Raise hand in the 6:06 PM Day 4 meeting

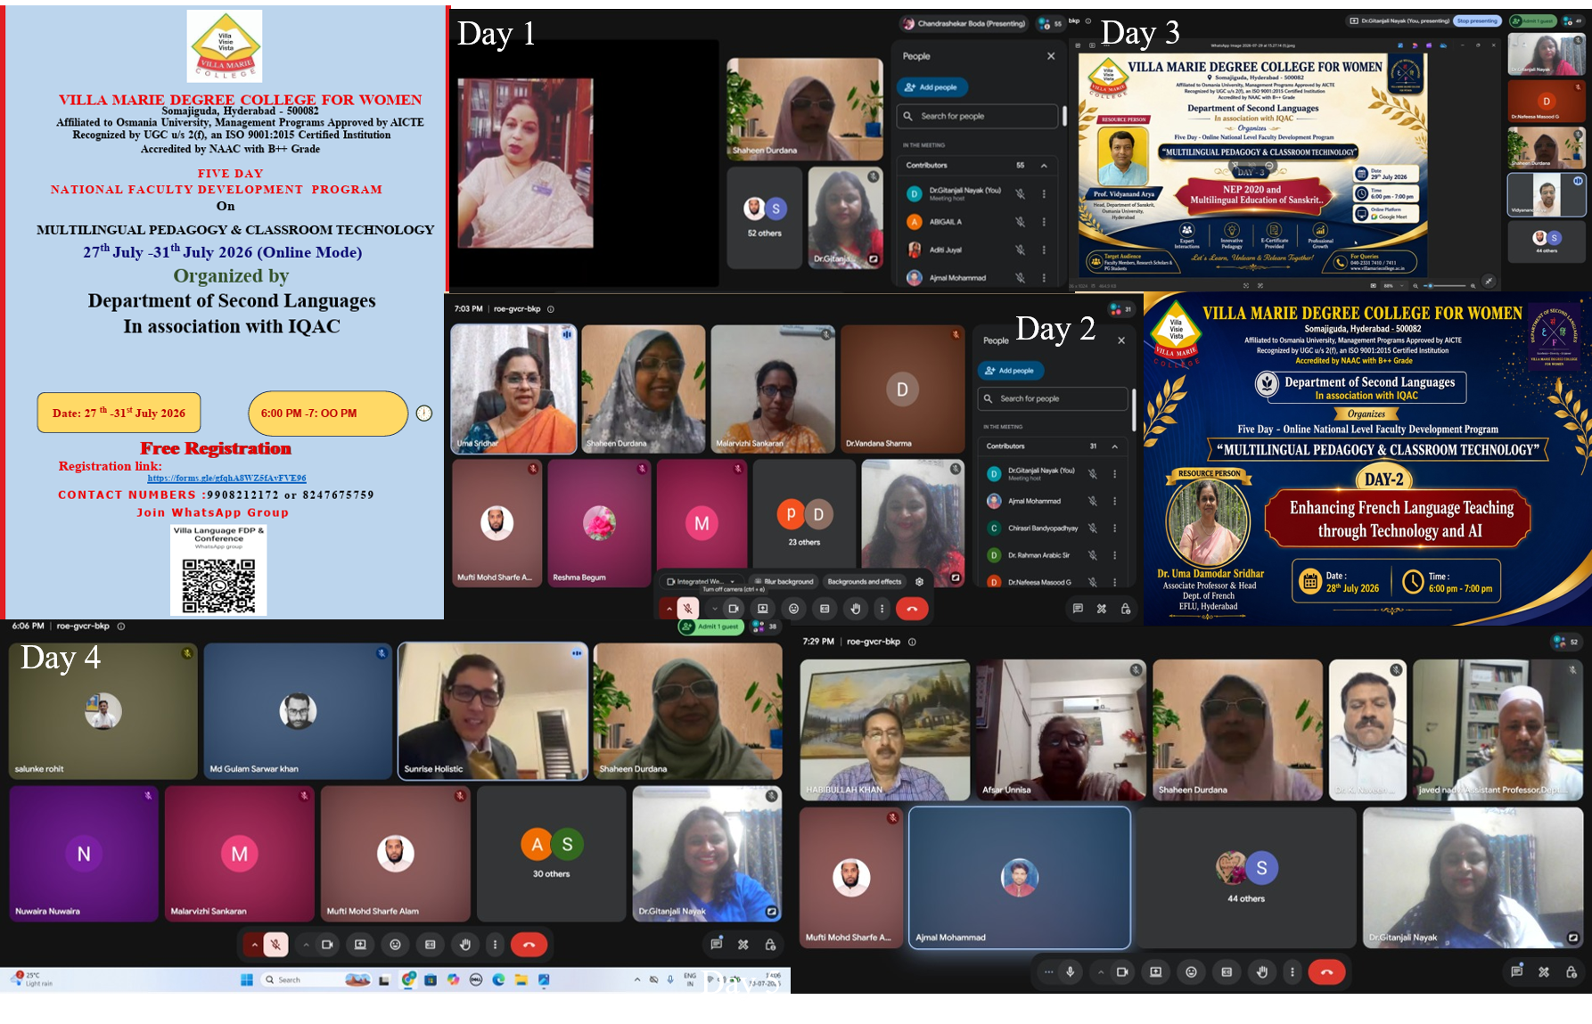(x=465, y=944)
